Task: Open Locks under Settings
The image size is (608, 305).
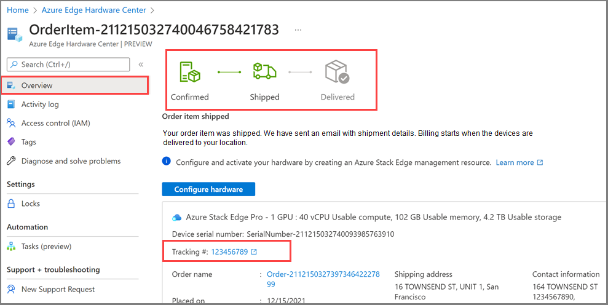Action: (x=30, y=204)
